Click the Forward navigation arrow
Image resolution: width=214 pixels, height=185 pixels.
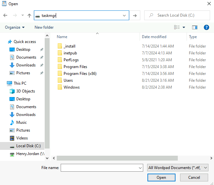15,15
